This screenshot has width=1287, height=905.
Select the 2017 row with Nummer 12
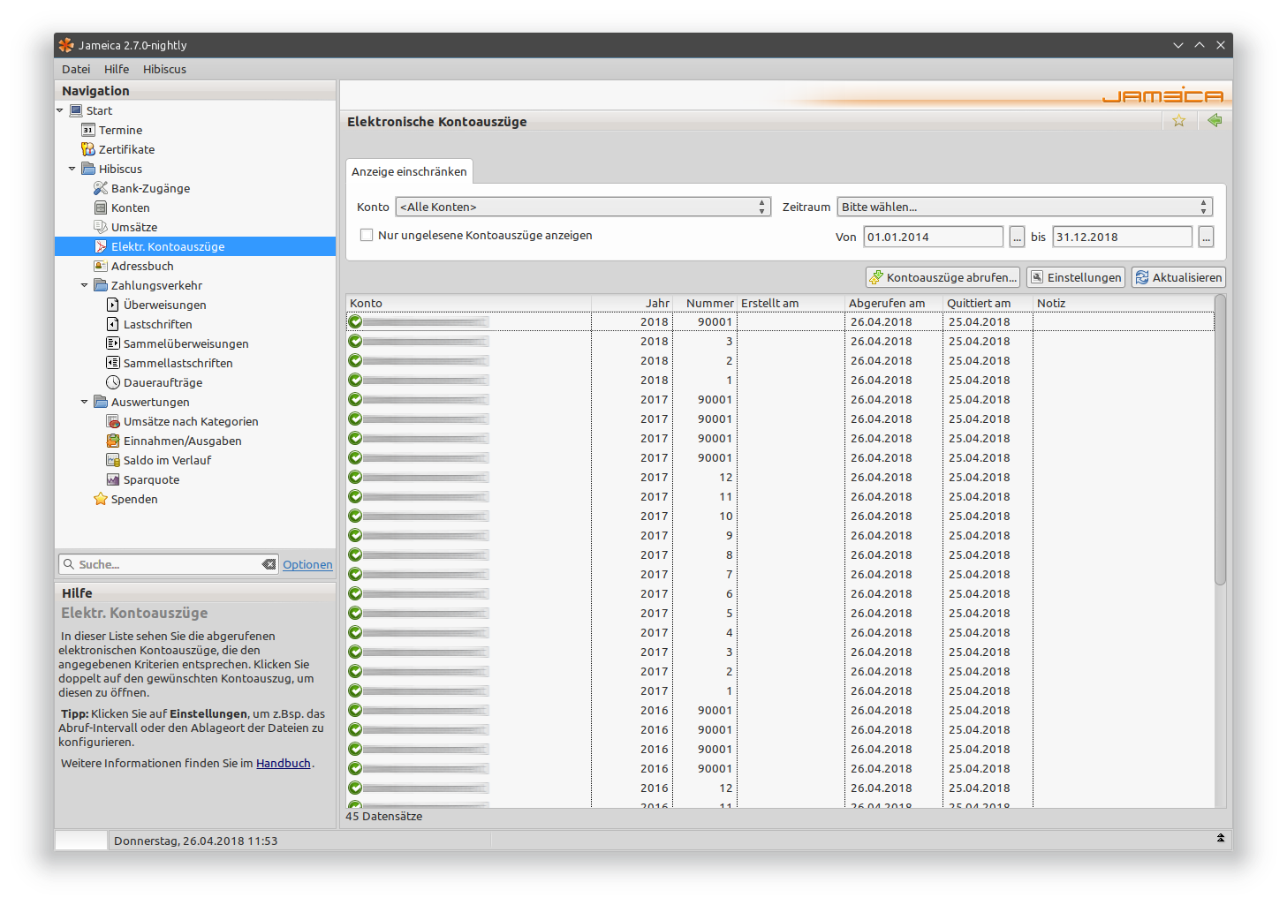click(x=780, y=477)
